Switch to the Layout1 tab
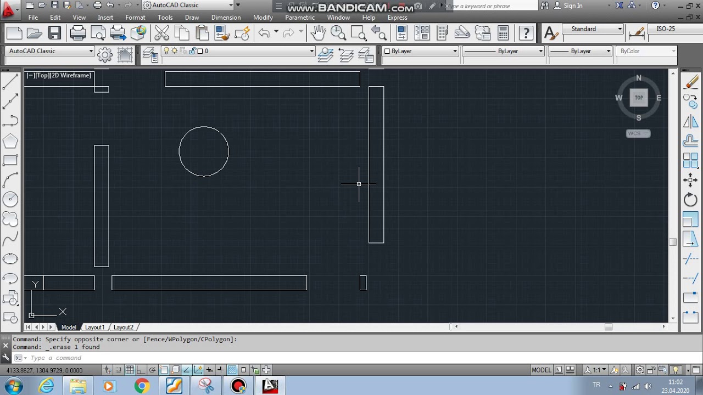Image resolution: width=703 pixels, height=395 pixels. pyautogui.click(x=94, y=327)
